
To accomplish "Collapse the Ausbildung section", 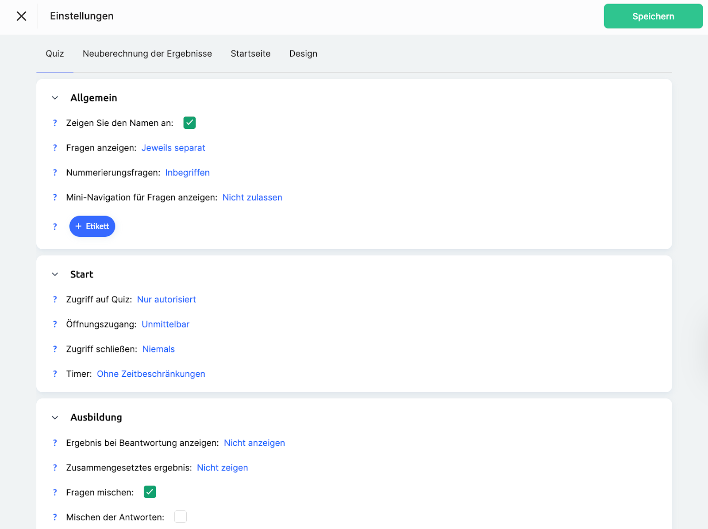I will pyautogui.click(x=55, y=417).
